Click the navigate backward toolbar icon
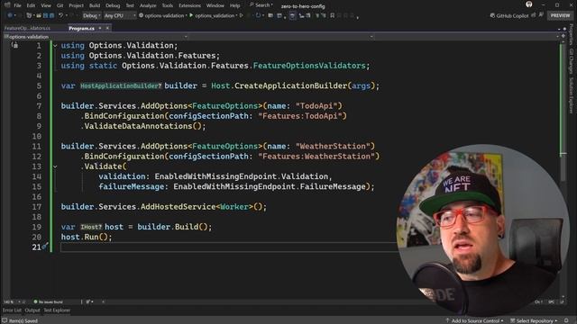 click(x=10, y=16)
